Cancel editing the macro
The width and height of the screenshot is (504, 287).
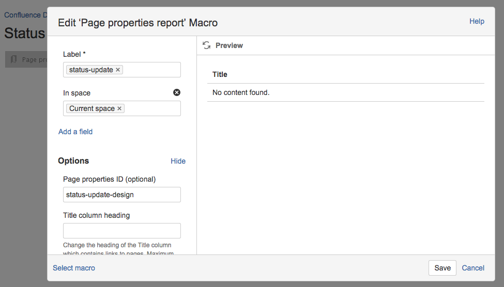(x=472, y=268)
